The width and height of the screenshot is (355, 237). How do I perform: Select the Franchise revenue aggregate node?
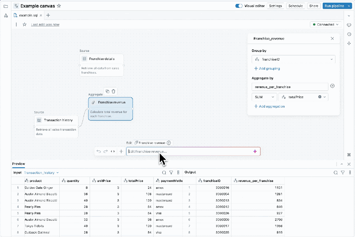(x=110, y=109)
